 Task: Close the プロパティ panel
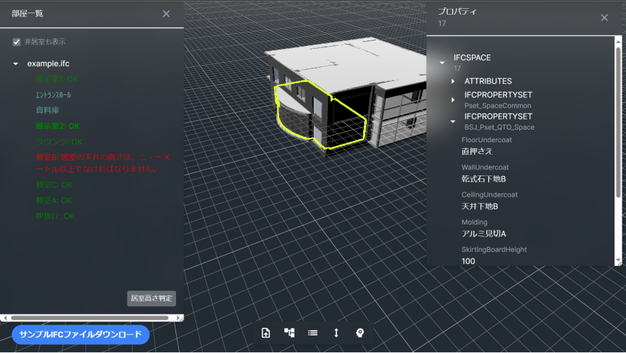[x=605, y=18]
